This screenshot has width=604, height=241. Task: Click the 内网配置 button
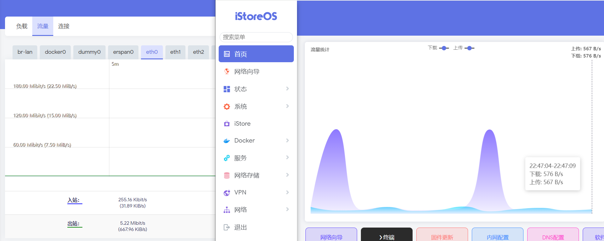[x=497, y=235]
